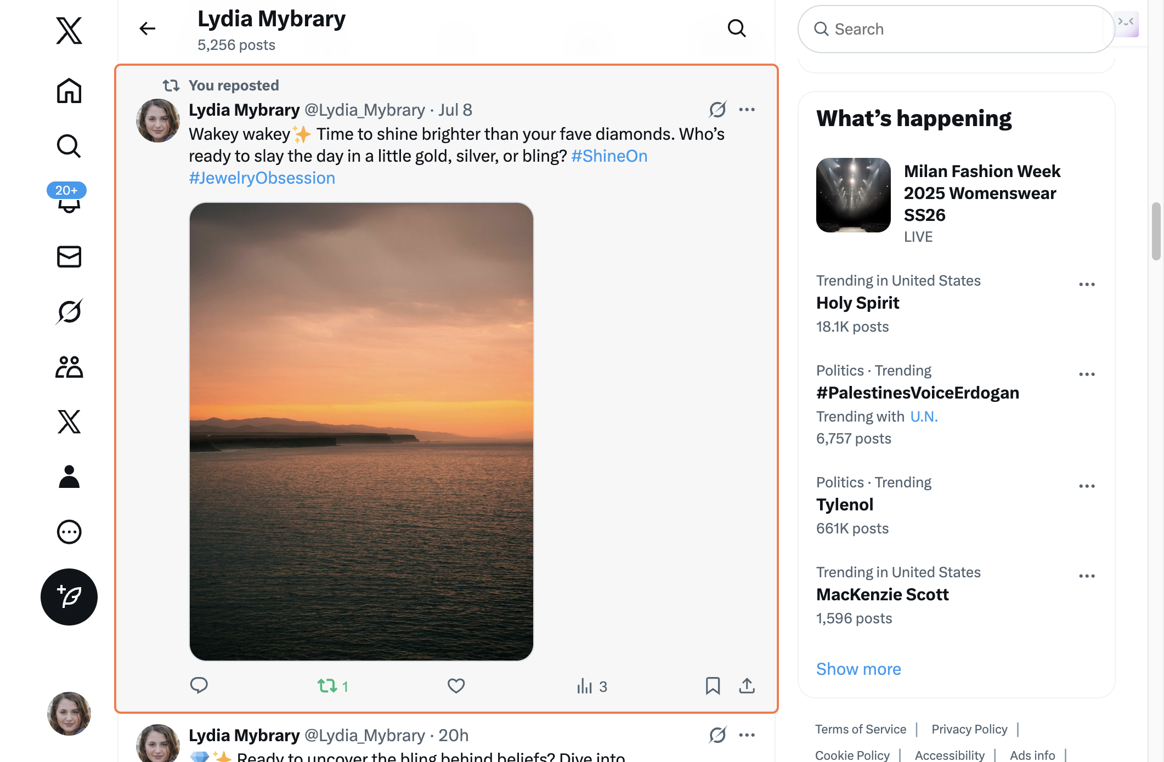Go back with the arrow icon
The width and height of the screenshot is (1164, 762).
[147, 29]
